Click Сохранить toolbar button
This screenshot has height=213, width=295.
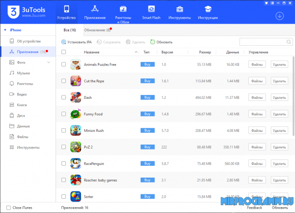pyautogui.click(x=109, y=42)
